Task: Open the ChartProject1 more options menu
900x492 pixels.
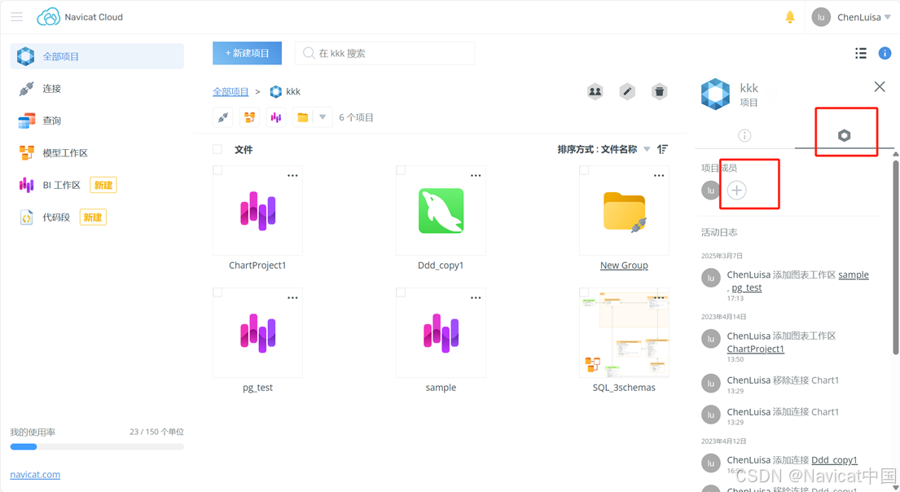Action: click(292, 176)
